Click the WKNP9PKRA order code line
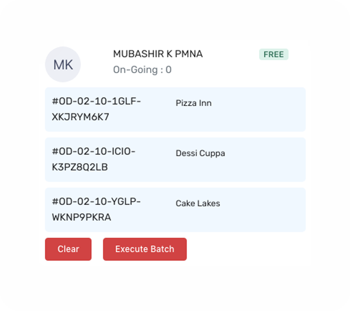 [x=81, y=217]
